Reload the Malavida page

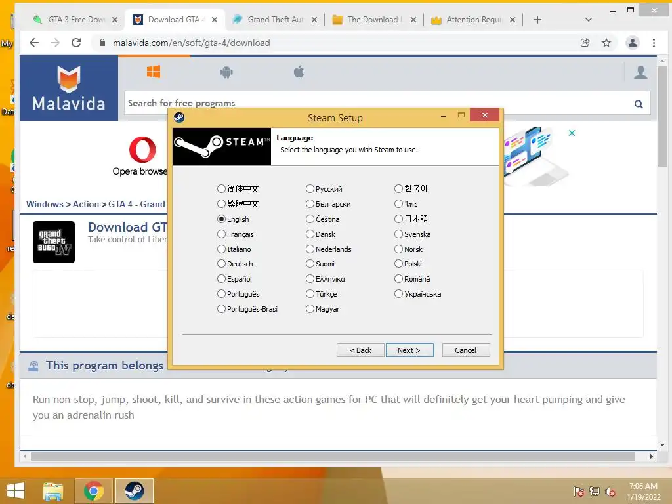tap(76, 43)
